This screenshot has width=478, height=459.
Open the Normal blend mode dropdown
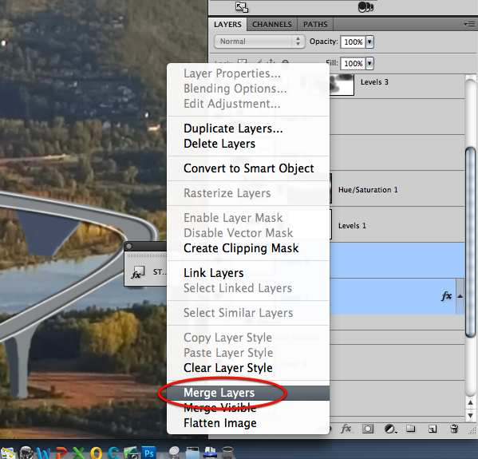259,42
